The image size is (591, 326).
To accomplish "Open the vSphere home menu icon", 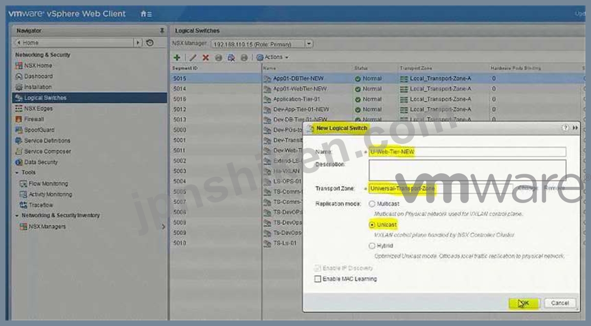I will [146, 14].
